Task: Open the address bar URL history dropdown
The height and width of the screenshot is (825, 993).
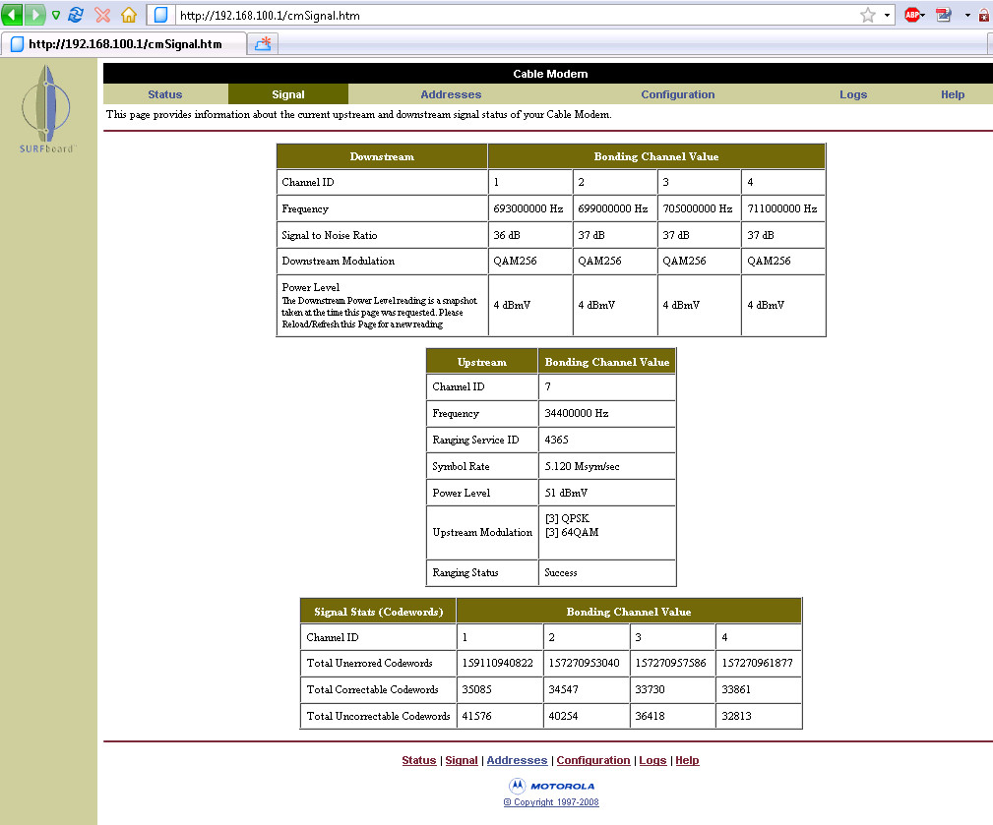Action: [887, 15]
